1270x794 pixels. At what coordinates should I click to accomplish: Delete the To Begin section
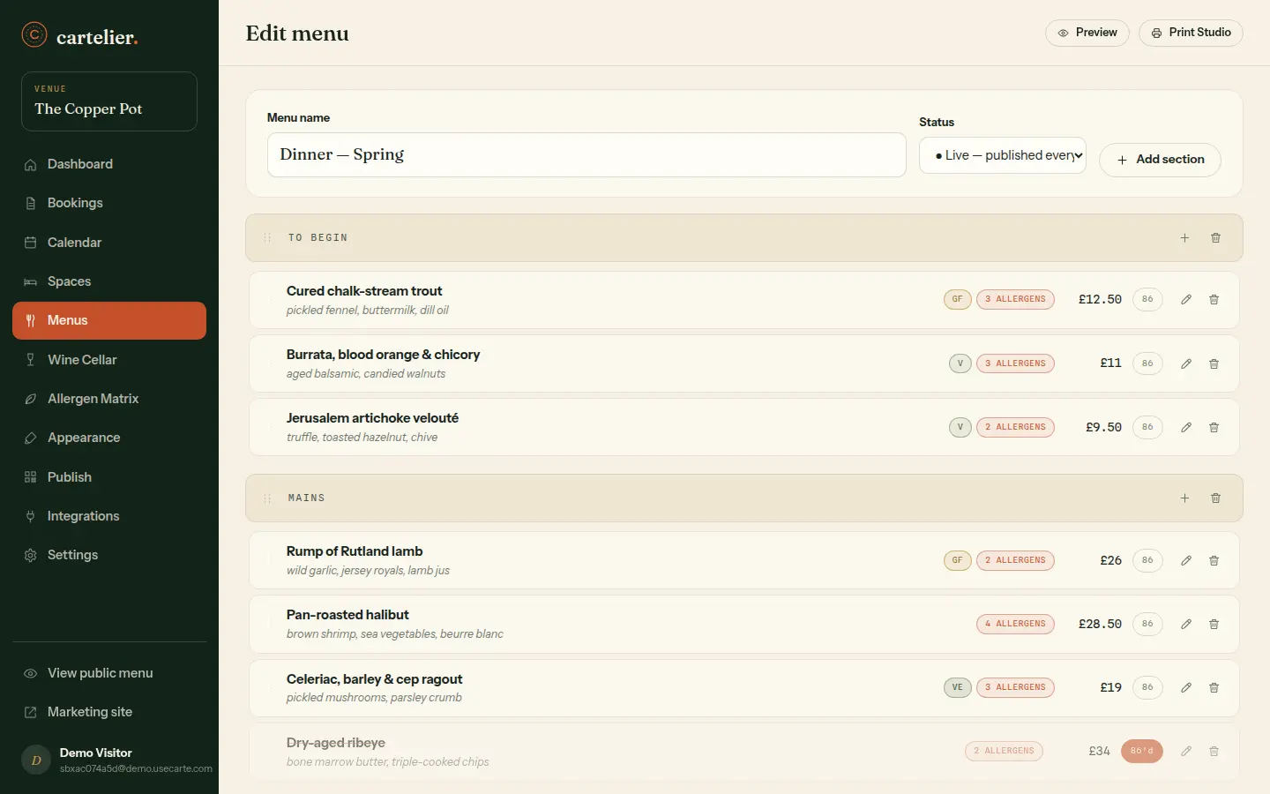(x=1215, y=238)
